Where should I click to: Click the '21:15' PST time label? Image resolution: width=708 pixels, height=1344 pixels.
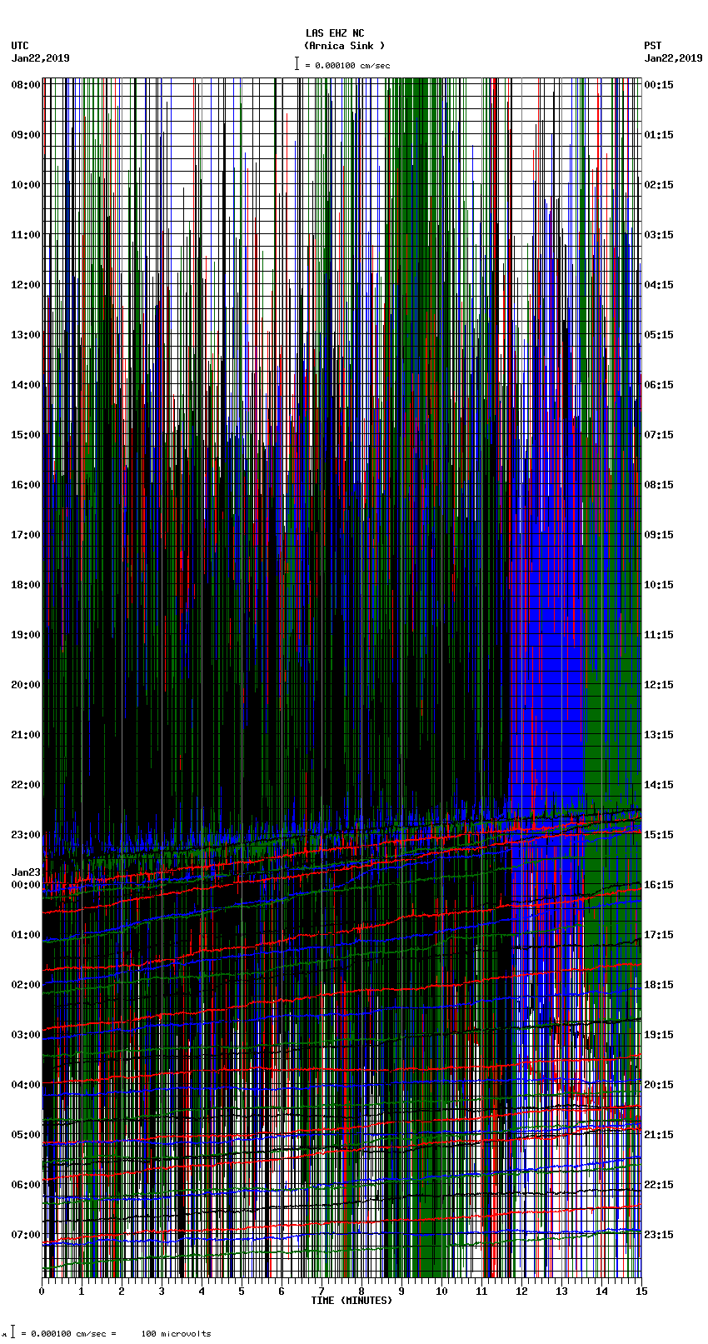pos(659,1135)
